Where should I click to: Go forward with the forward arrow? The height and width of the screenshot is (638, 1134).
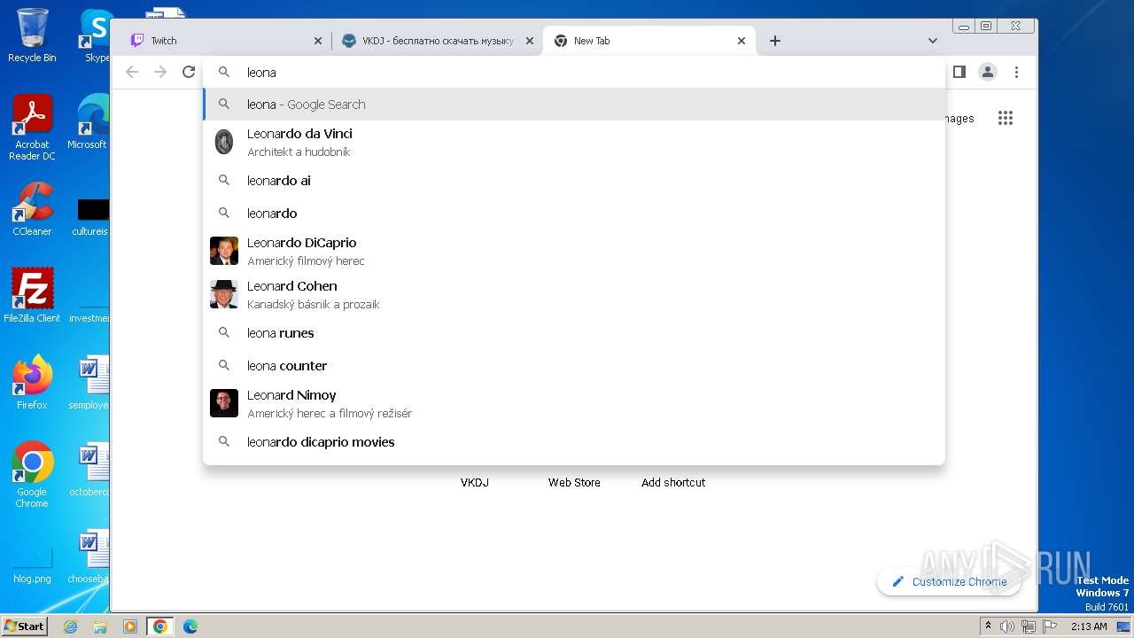point(160,72)
